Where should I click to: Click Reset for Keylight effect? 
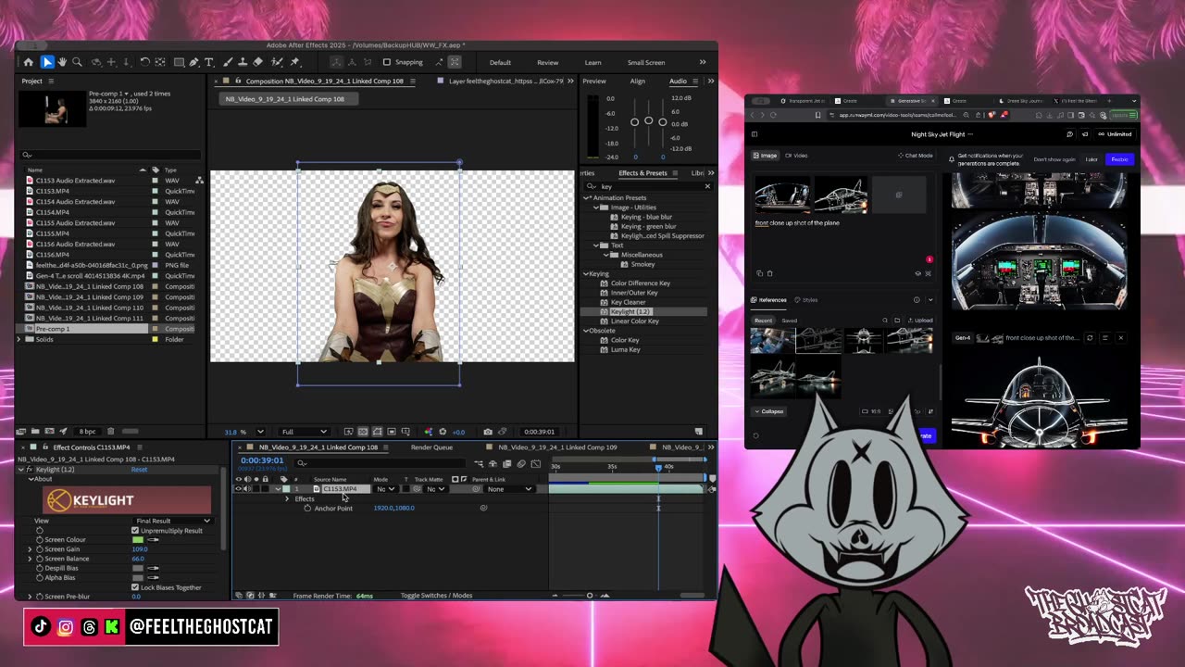pyautogui.click(x=139, y=470)
